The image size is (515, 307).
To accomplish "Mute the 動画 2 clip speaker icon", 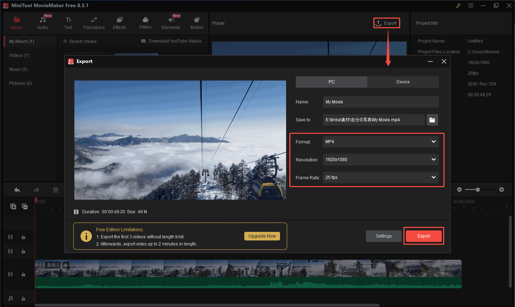I will pyautogui.click(x=66, y=265).
